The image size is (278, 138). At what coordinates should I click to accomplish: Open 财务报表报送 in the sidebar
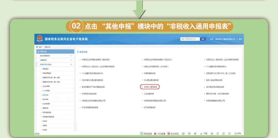point(47,112)
